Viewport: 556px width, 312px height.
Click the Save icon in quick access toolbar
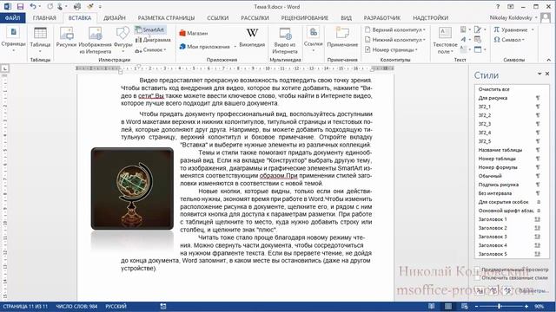point(20,6)
